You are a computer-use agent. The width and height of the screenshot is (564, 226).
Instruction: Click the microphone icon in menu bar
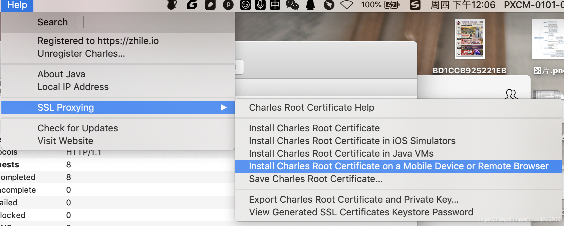click(x=260, y=5)
